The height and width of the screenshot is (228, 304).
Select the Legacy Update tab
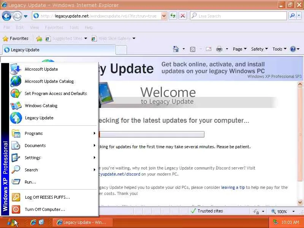pos(59,50)
